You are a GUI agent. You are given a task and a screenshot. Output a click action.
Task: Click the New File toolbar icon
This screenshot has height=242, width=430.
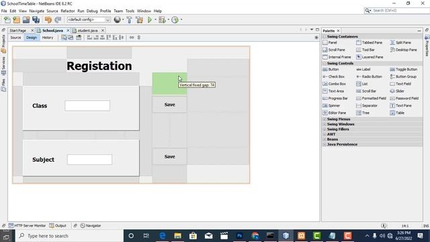pos(7,19)
